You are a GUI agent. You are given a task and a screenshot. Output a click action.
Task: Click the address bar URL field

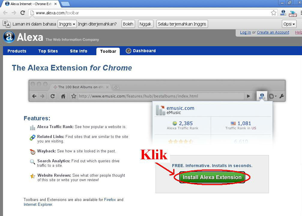tap(152, 13)
